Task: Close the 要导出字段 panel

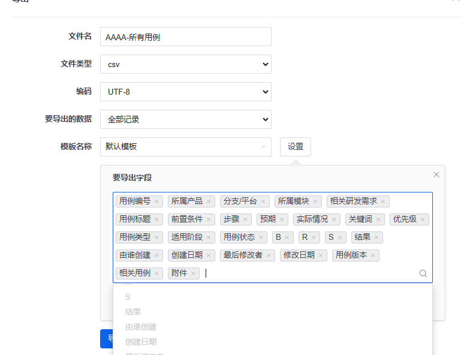Action: (436, 175)
